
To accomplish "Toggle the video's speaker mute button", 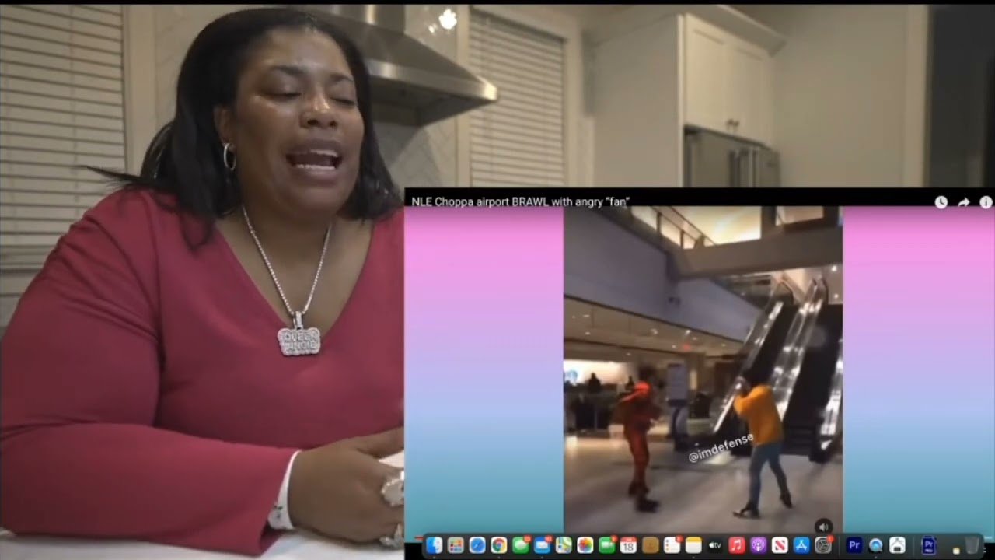I will click(x=823, y=527).
